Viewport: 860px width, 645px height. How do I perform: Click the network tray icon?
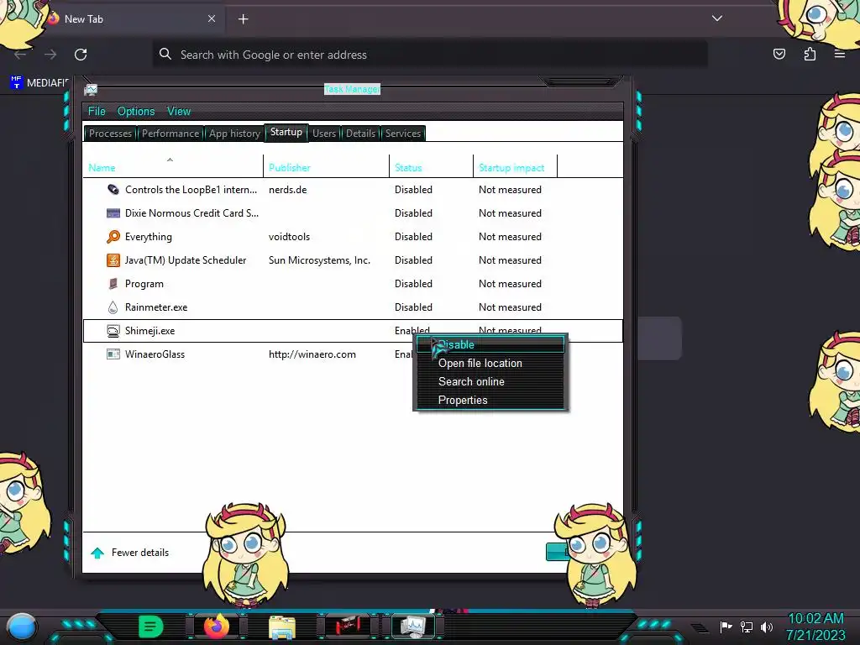[x=747, y=627]
